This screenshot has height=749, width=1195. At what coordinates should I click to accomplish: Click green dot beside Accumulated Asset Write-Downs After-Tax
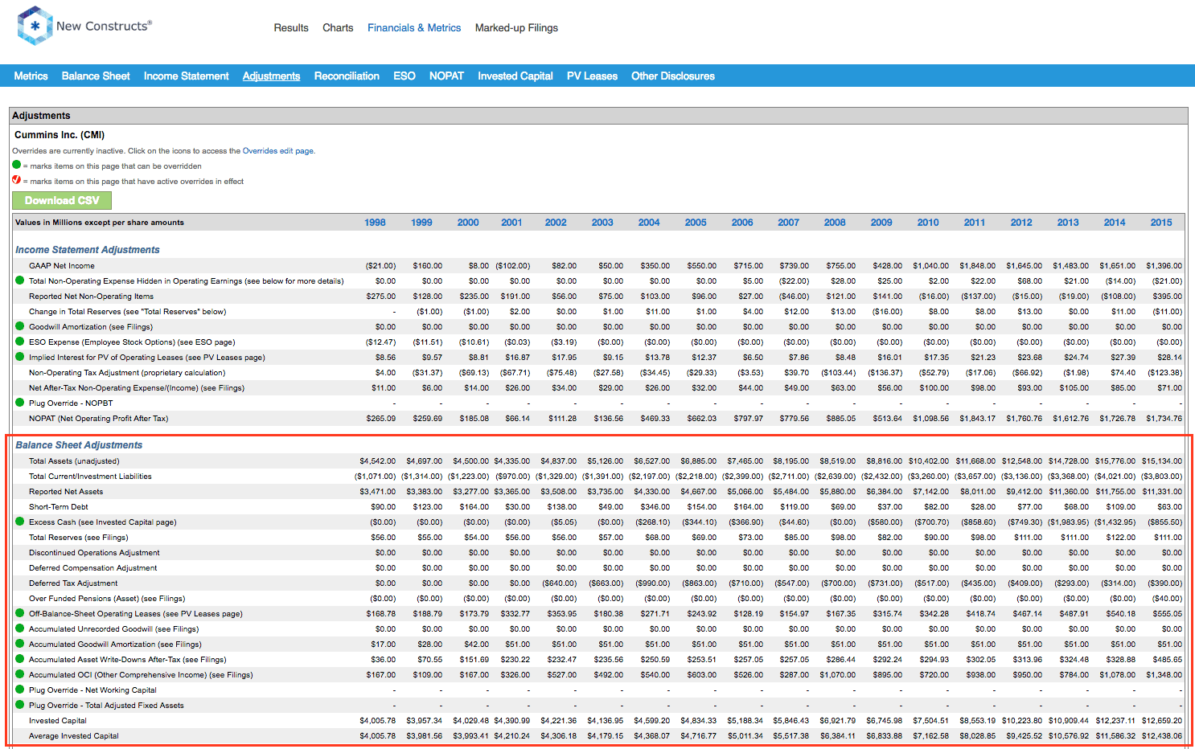pyautogui.click(x=20, y=659)
